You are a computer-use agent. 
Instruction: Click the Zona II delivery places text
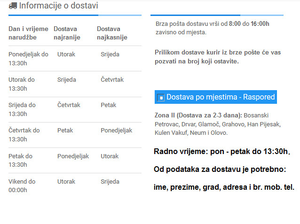tap(218, 124)
